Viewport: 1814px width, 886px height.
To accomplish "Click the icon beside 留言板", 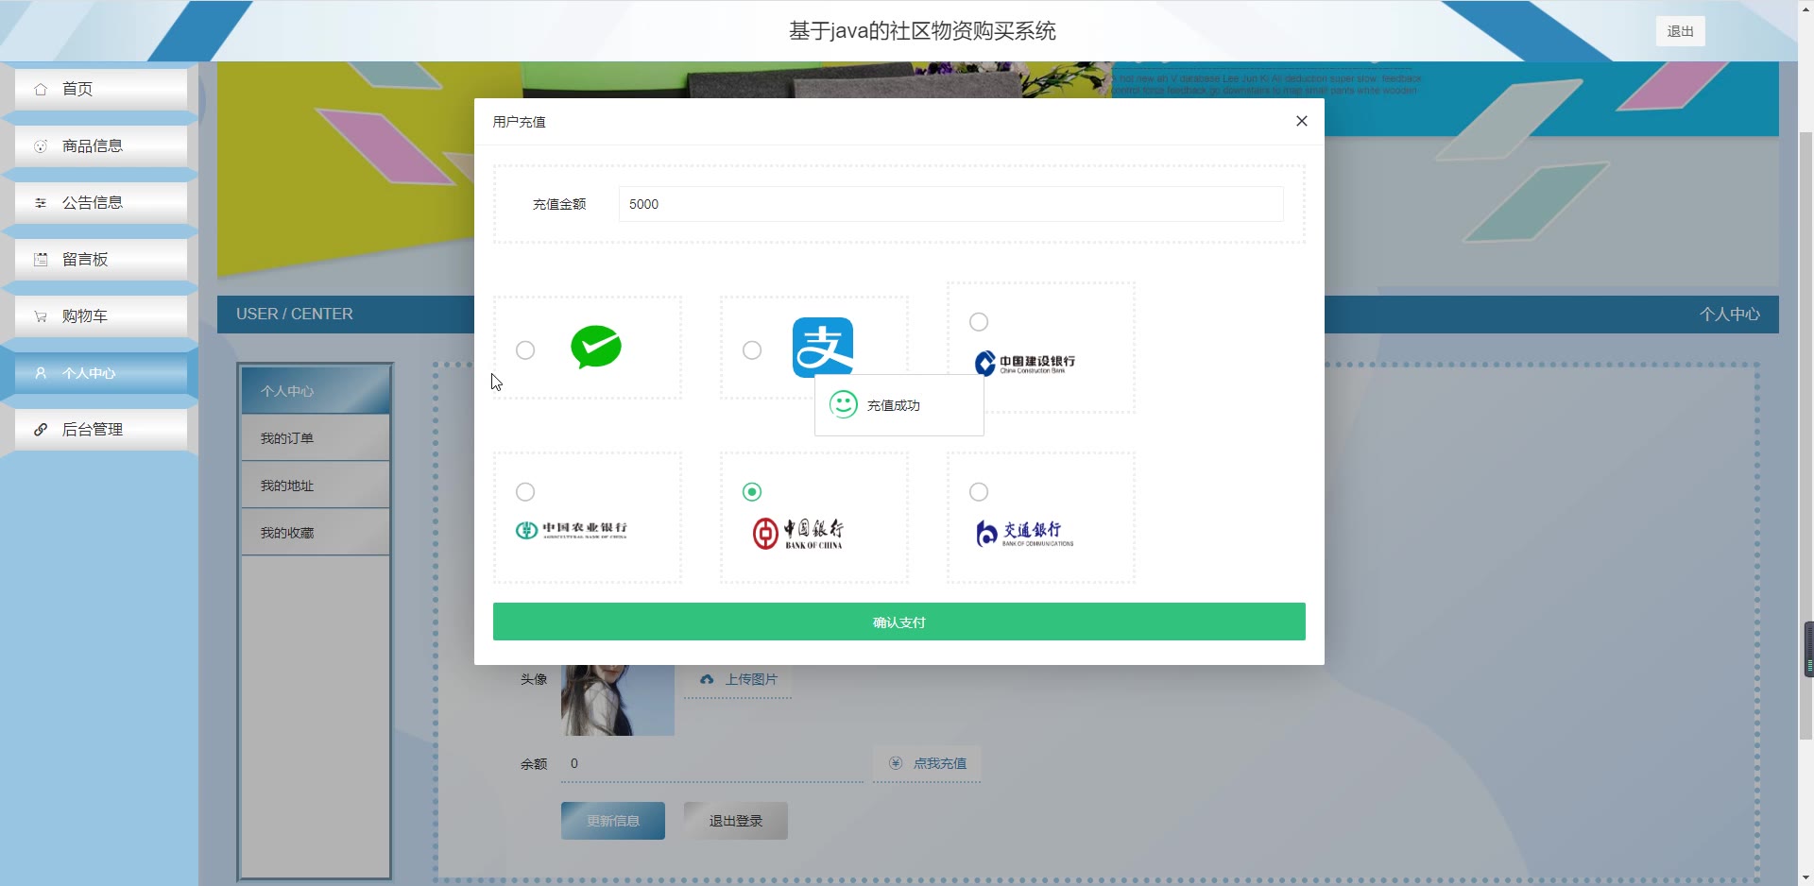I will click(x=41, y=260).
